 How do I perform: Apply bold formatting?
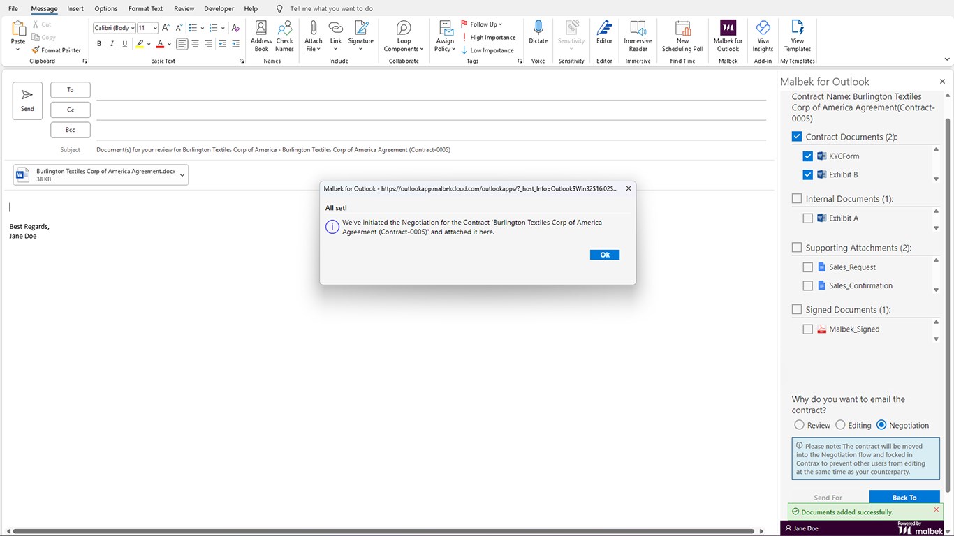99,44
